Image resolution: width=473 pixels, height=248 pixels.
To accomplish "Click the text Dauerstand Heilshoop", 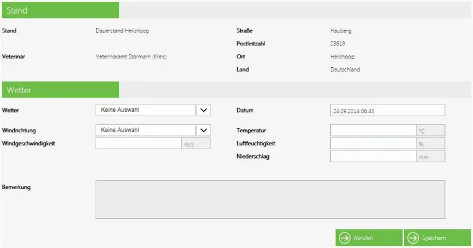I will tap(122, 31).
